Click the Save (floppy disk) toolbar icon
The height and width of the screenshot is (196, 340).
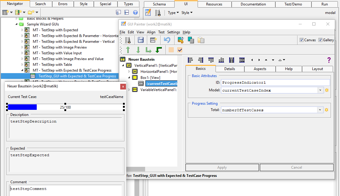pos(141,40)
